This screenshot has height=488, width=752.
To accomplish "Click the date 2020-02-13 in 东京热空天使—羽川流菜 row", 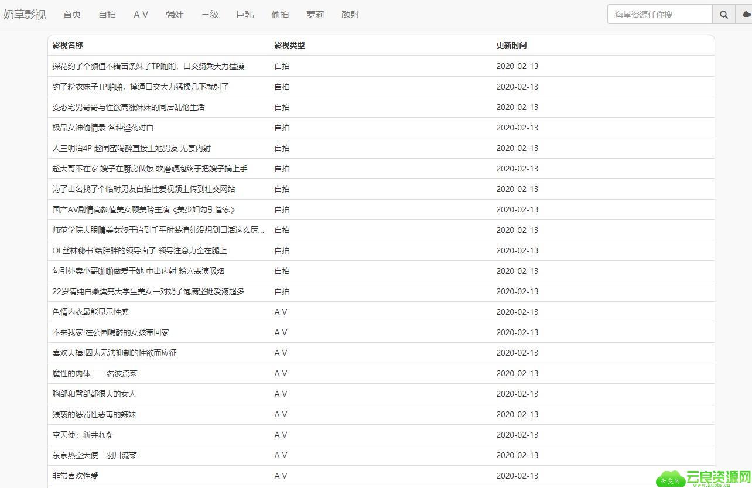I will 517,455.
